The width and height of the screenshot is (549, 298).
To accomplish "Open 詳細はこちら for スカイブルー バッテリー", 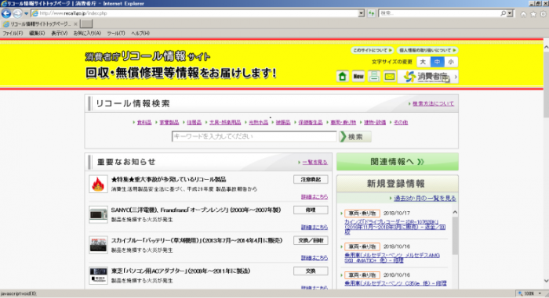I will [x=314, y=257].
